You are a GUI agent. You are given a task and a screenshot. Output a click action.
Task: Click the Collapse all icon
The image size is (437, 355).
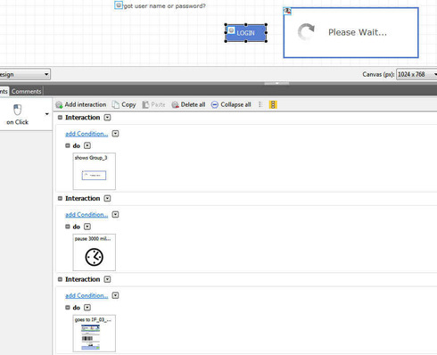click(215, 104)
